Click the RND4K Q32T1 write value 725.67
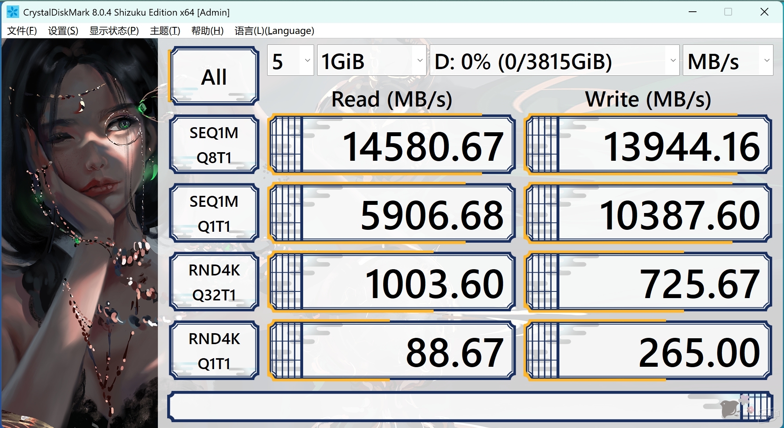 click(648, 282)
